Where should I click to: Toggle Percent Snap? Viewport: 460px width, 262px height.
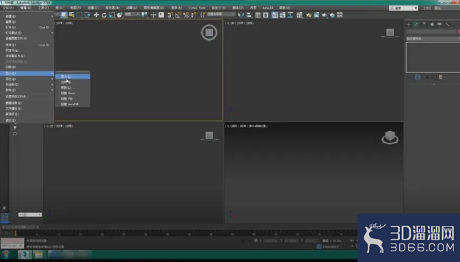(186, 15)
